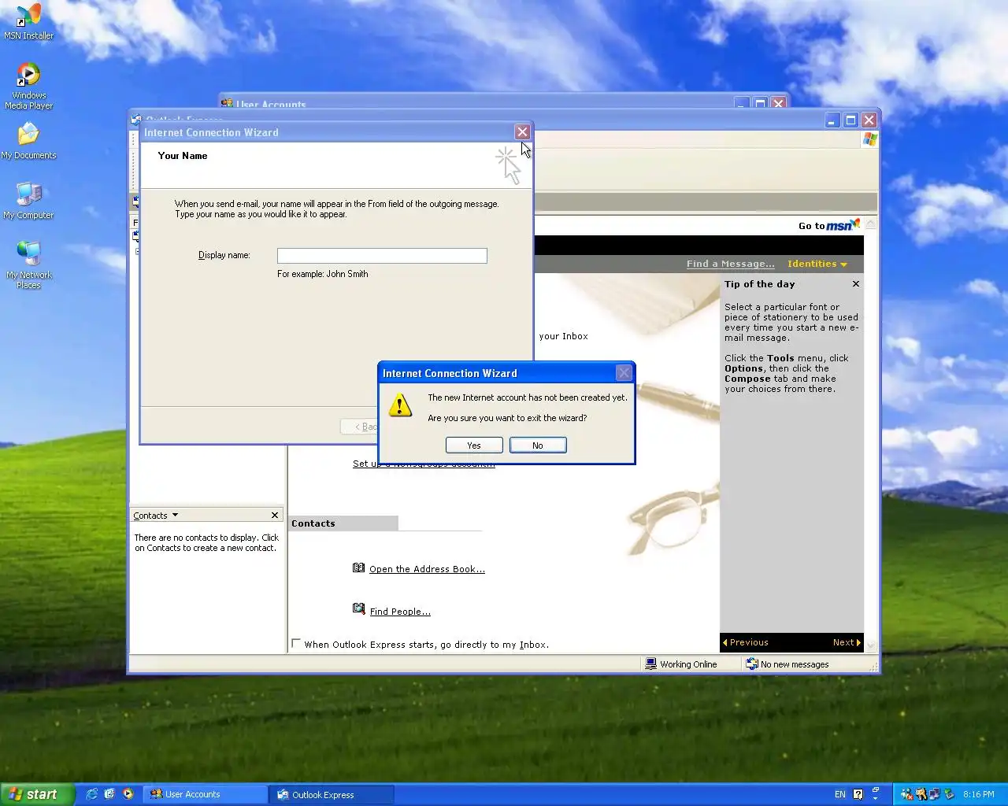Check go directly to my Inbox option
Viewport: 1008px width, 806px height.
point(296,643)
